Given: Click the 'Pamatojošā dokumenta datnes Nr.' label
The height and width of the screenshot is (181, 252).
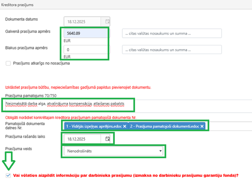Looking at the screenshot, I should click(25, 126).
